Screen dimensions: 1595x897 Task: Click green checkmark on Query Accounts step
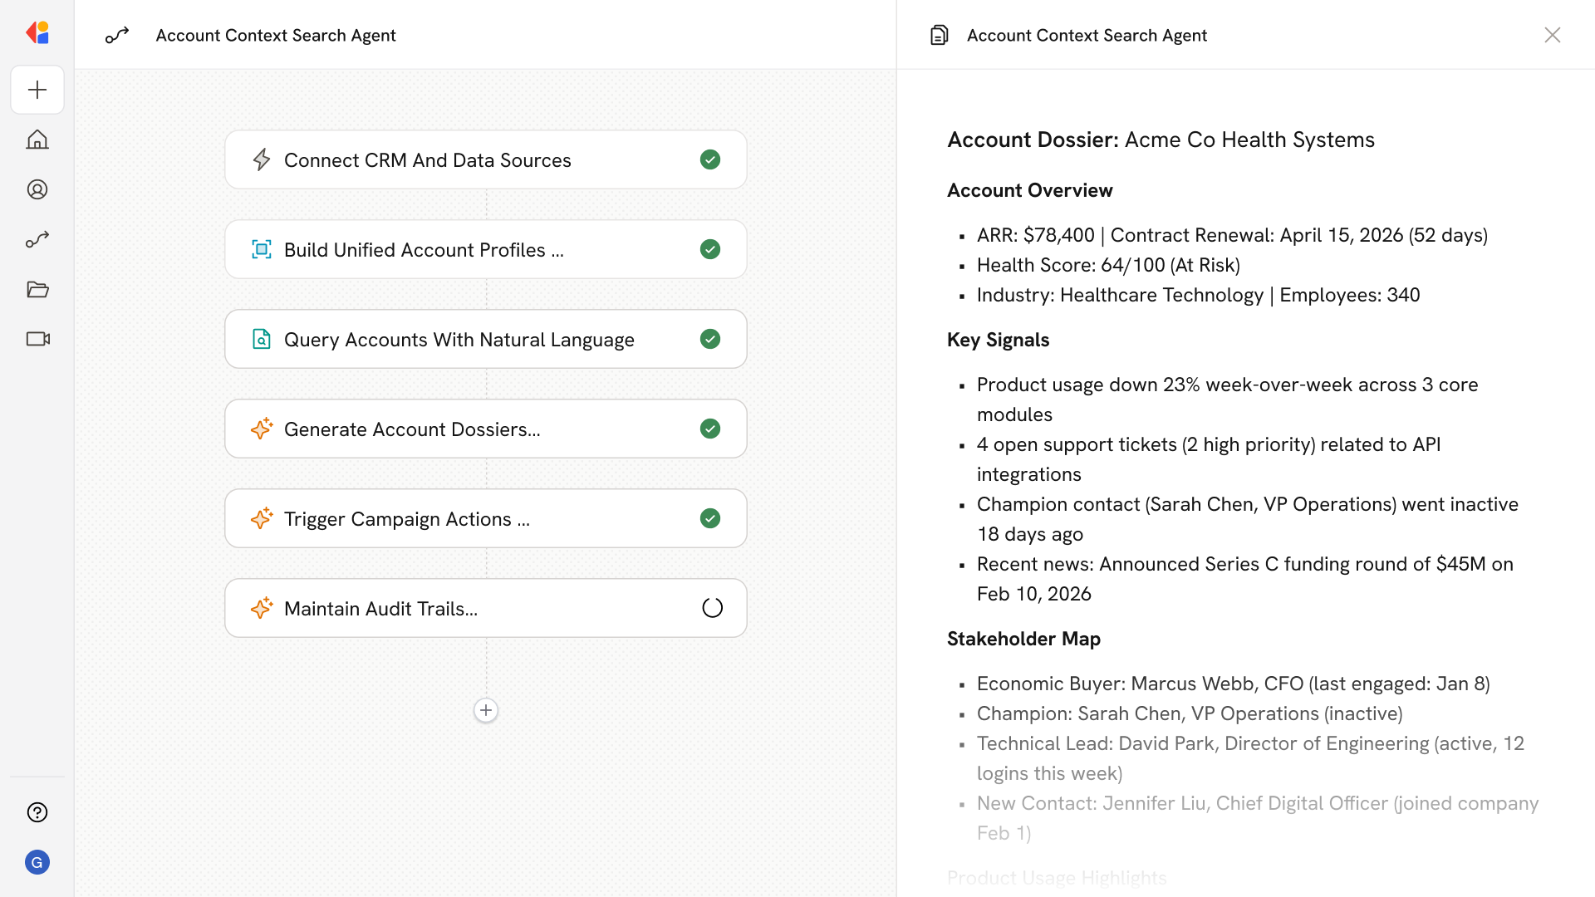(710, 339)
